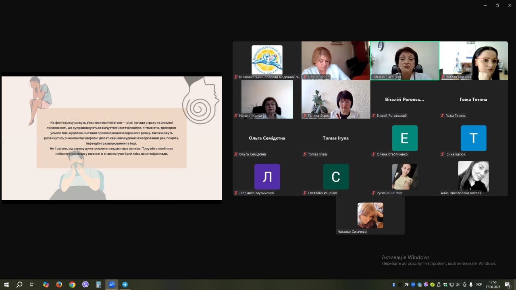Switch the УКР input language indicator
The width and height of the screenshot is (516, 290).
pos(479,285)
